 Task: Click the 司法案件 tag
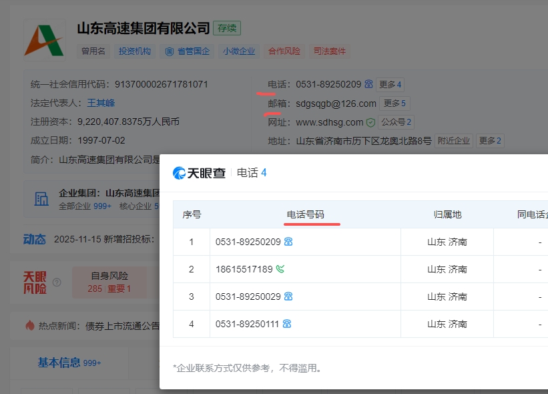(x=329, y=51)
